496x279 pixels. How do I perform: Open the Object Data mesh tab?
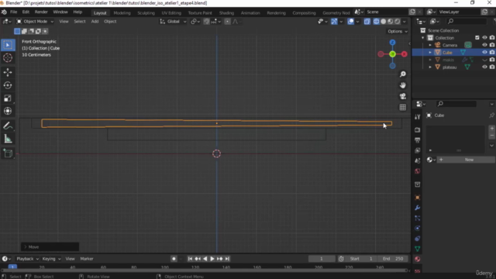click(417, 249)
